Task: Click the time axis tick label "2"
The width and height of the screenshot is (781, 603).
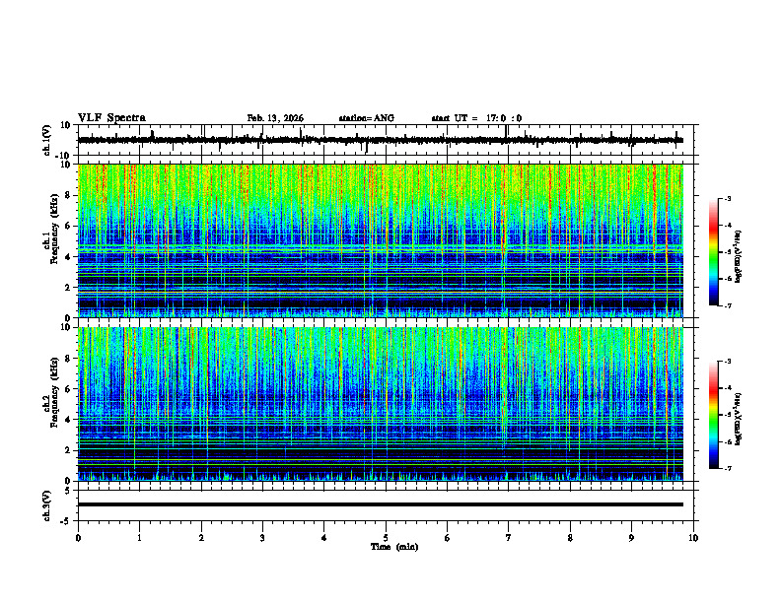Action: [x=201, y=538]
